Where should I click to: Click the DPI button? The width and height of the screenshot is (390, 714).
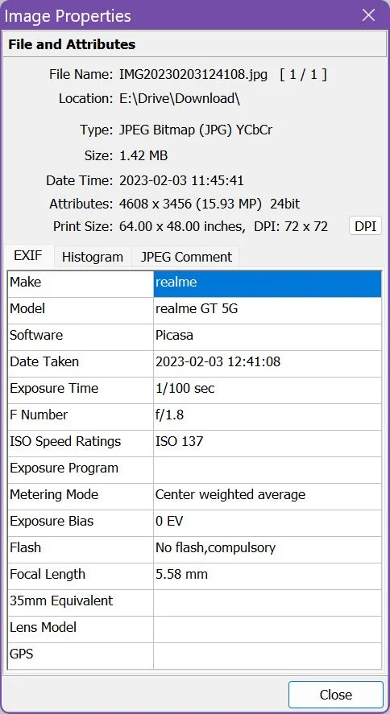pyautogui.click(x=365, y=226)
